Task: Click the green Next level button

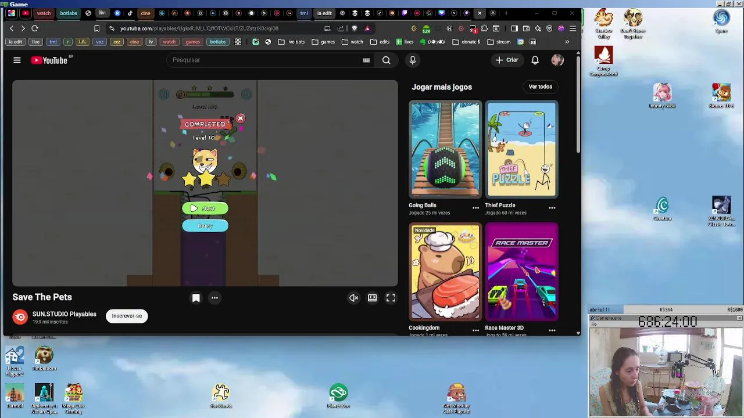Action: 205,208
